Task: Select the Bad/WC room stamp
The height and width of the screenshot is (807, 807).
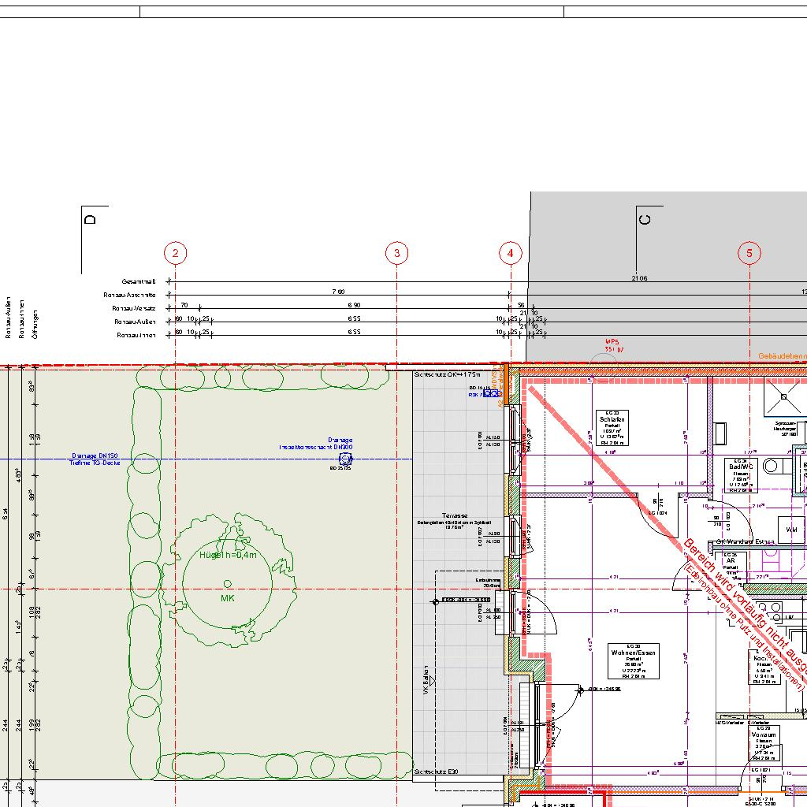Action: pyautogui.click(x=741, y=475)
